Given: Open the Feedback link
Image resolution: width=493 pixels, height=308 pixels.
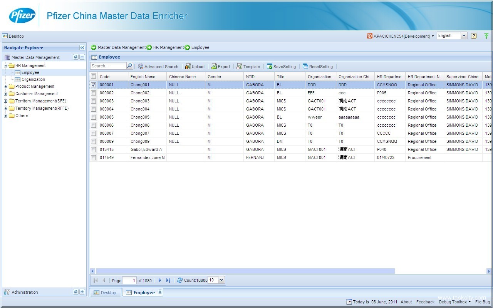Looking at the screenshot, I should pyautogui.click(x=425, y=302).
